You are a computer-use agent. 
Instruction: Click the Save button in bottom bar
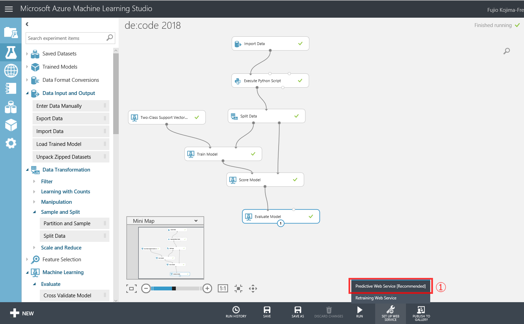point(267,312)
